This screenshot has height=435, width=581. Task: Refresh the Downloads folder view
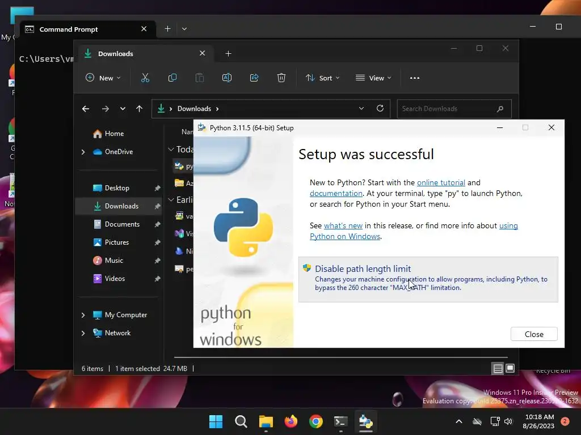point(380,108)
